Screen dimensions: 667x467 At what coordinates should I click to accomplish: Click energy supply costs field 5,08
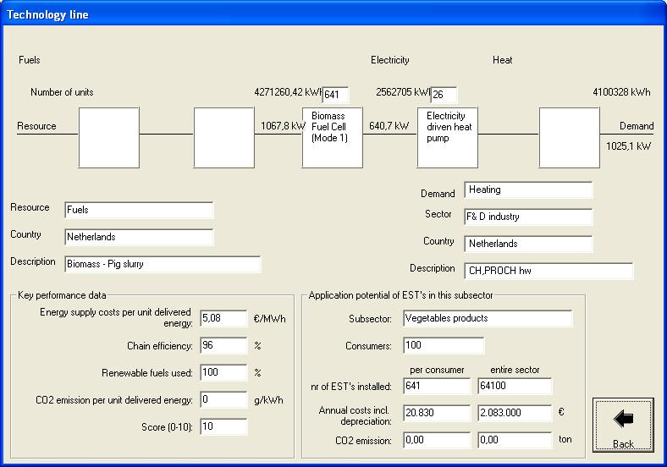coord(223,318)
